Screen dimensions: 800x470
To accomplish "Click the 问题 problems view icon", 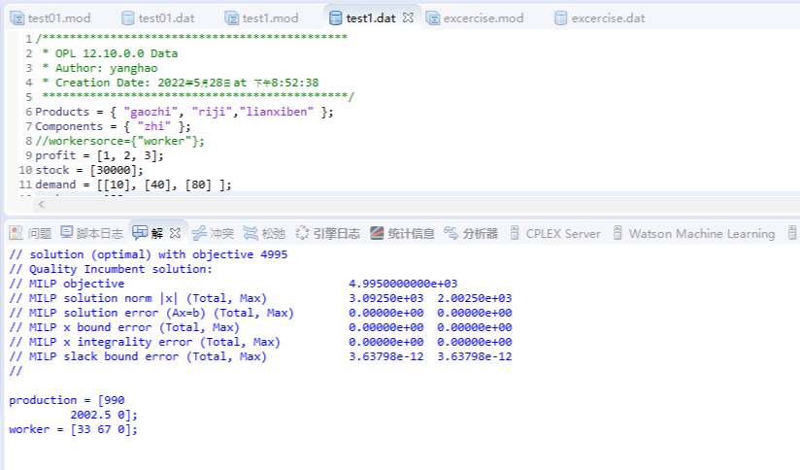I will click(16, 233).
